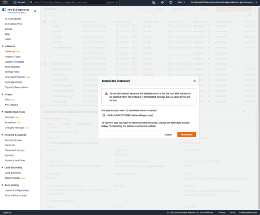Viewport: 260px width, 215px height.
Task: Open Placement Groups
Action: [x=15, y=150]
